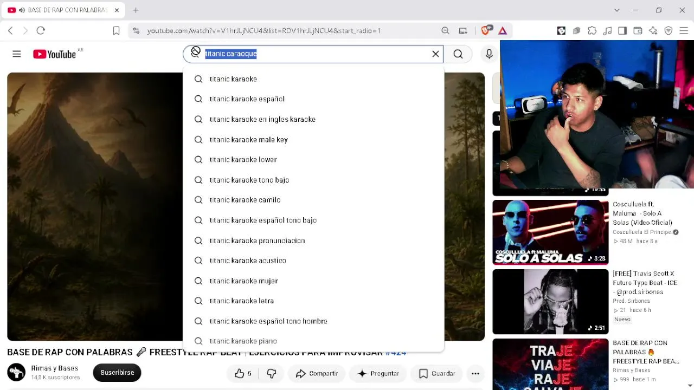Open the Brave Wallet icon
This screenshot has height=390, width=694.
click(x=638, y=31)
